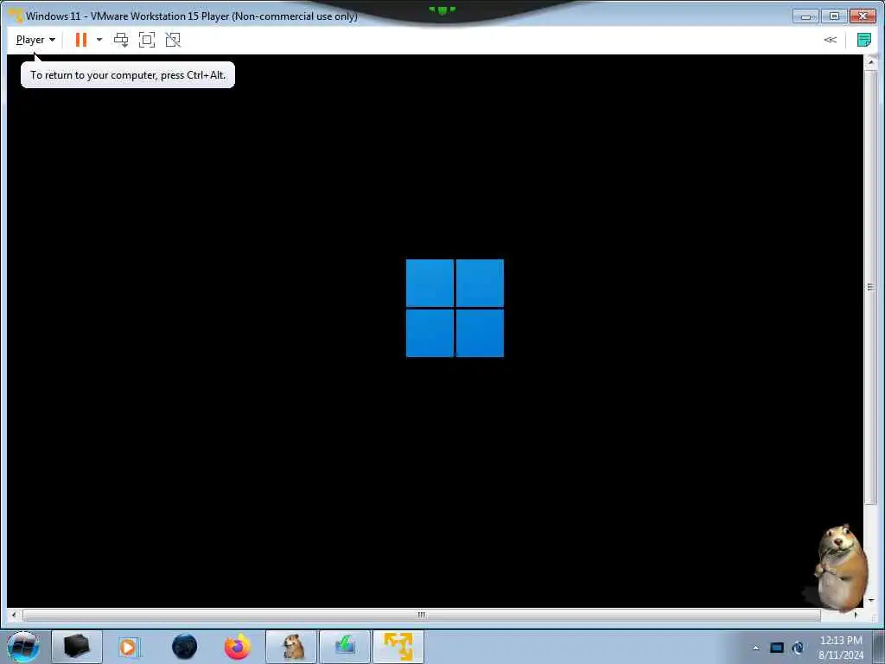Click the vertical scrollbar thumb
This screenshot has height=664, width=885.
[x=870, y=287]
